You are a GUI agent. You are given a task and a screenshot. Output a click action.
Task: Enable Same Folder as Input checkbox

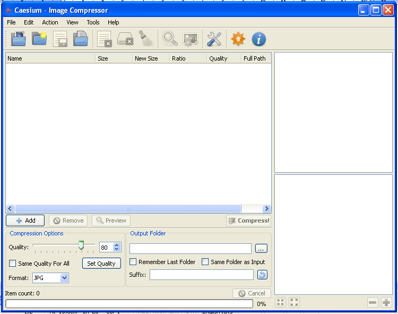(205, 261)
